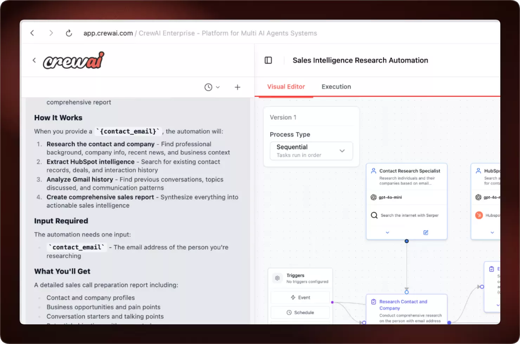Click the Serper search magnifier icon

[374, 215]
